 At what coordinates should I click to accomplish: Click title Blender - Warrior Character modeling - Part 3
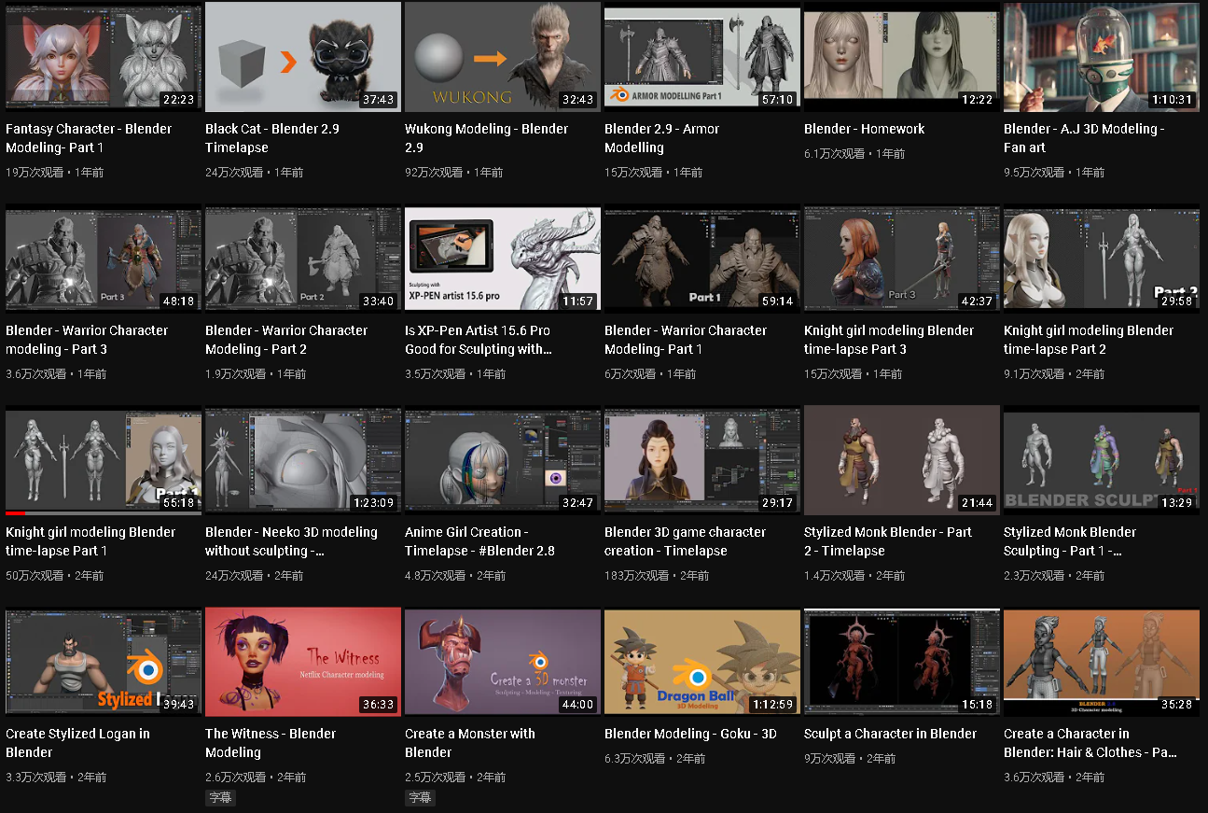click(x=88, y=340)
